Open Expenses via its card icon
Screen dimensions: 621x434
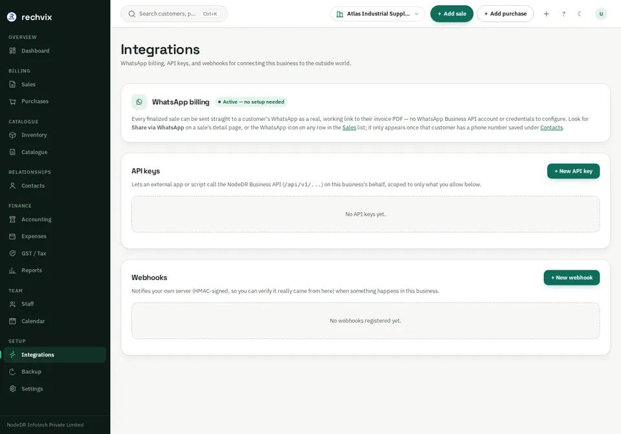click(x=13, y=236)
